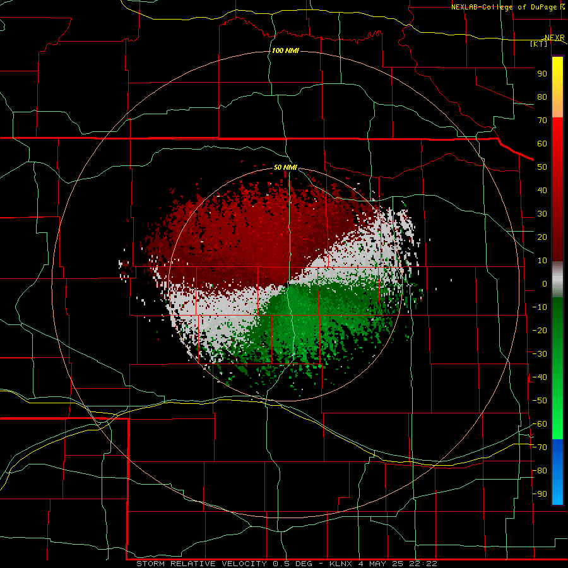Click the -40 value on the velocity scale
Screen dimensions: 568x568
(x=540, y=377)
